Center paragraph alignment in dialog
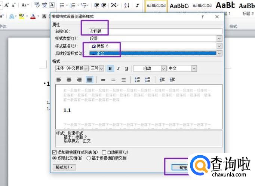 coord(69,80)
